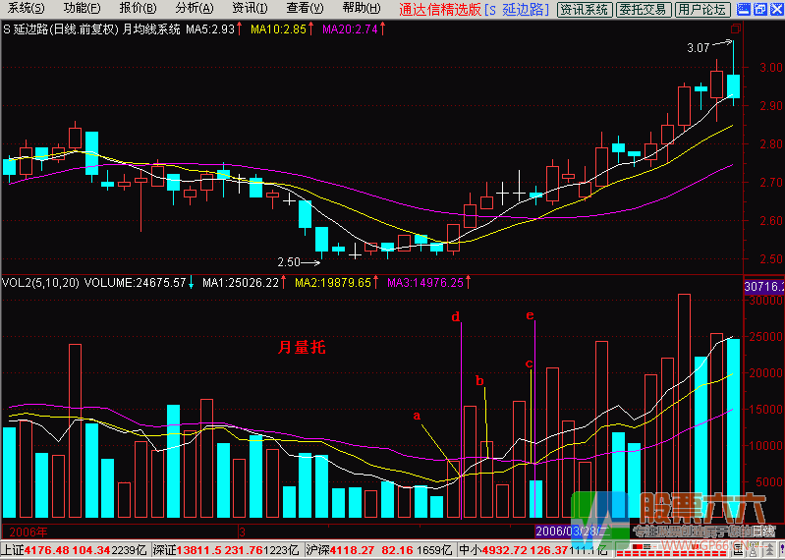Click the red restore icon at chart's top-right corner
The height and width of the screenshot is (560, 785).
coord(738,29)
